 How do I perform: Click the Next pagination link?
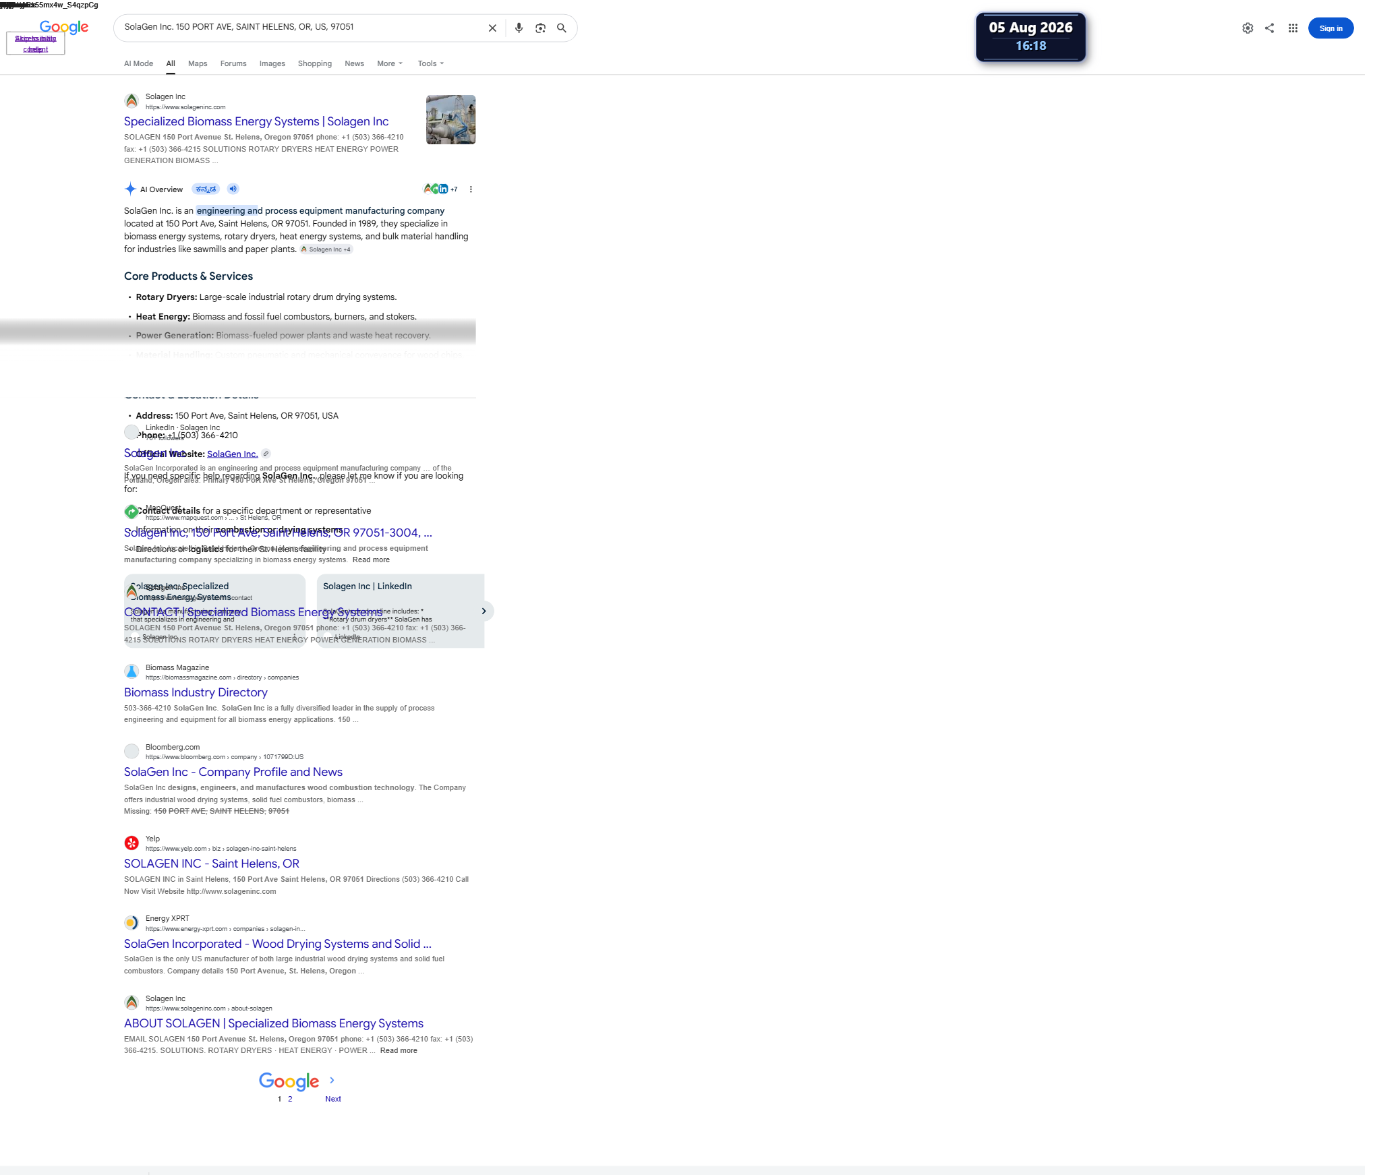[333, 1099]
